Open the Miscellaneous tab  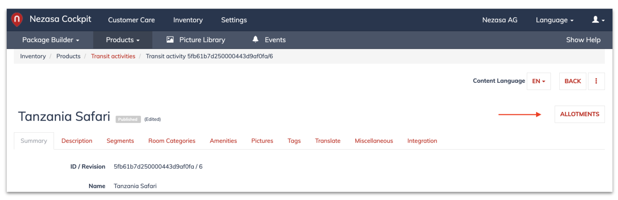click(x=374, y=141)
